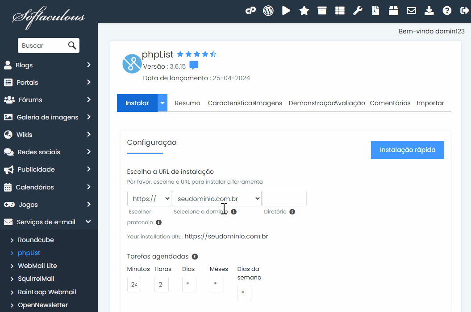Open the wrench settings icon
471x312 pixels.
pyautogui.click(x=358, y=11)
